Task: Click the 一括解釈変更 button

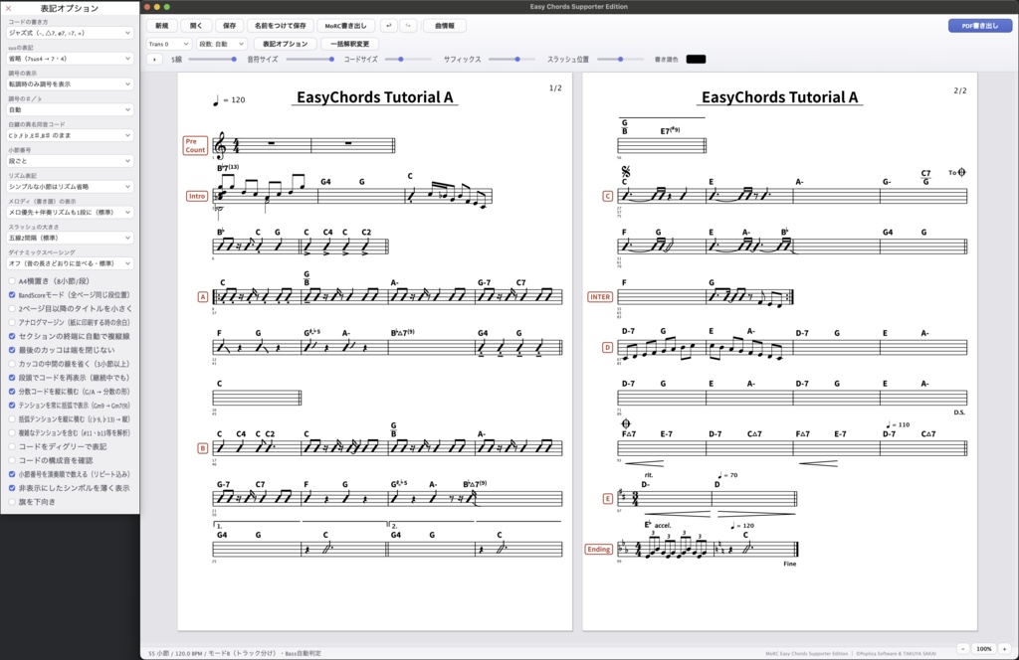Action: [x=349, y=44]
